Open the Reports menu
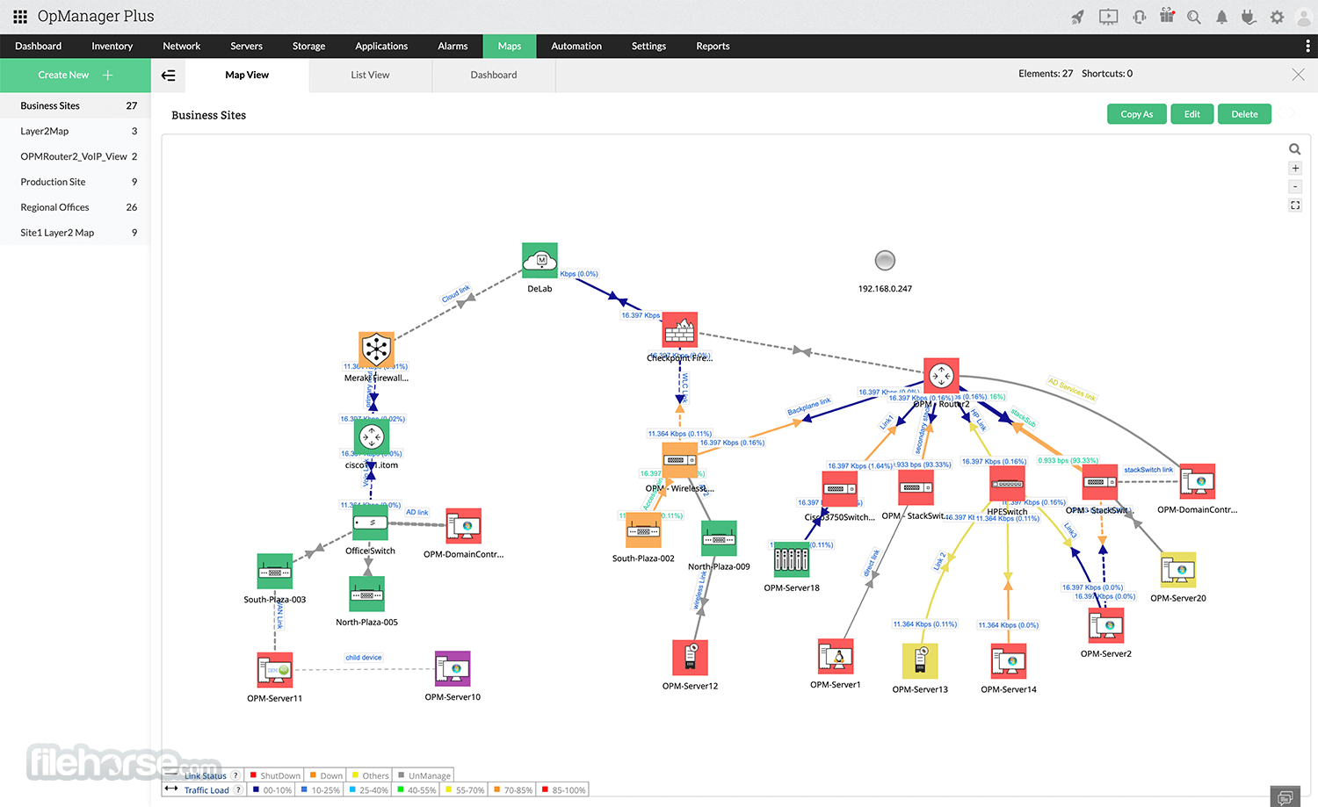 coord(713,47)
